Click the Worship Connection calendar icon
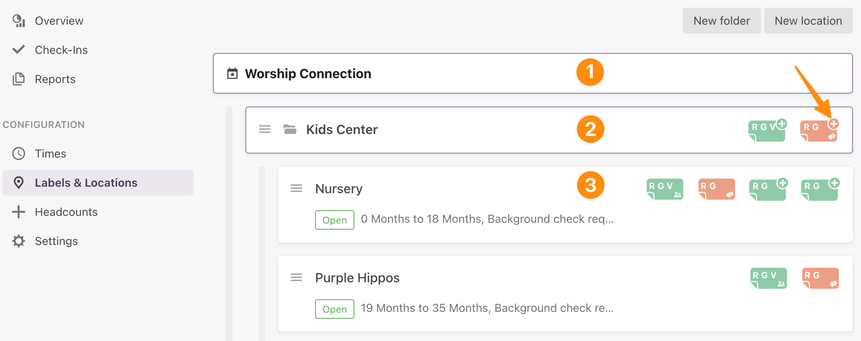This screenshot has width=861, height=341. pyautogui.click(x=232, y=74)
